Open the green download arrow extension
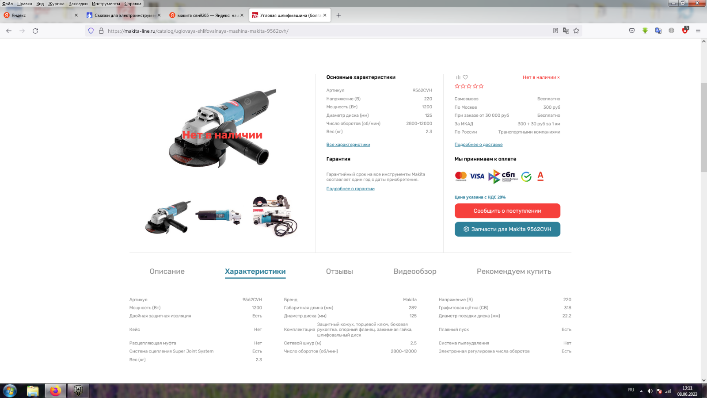The height and width of the screenshot is (398, 707). (x=645, y=31)
